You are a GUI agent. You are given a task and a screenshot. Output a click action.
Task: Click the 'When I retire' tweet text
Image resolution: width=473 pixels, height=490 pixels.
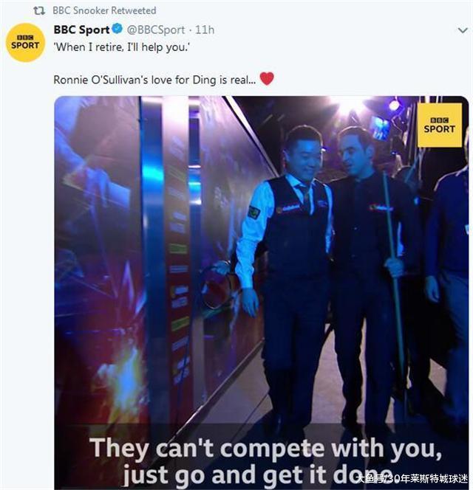click(122, 47)
